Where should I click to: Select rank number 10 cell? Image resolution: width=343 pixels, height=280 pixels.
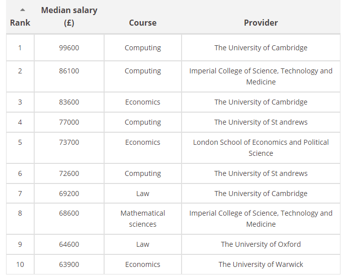click(x=20, y=264)
